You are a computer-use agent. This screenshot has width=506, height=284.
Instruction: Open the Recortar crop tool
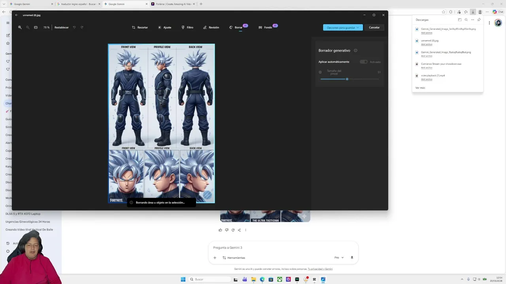pyautogui.click(x=140, y=27)
